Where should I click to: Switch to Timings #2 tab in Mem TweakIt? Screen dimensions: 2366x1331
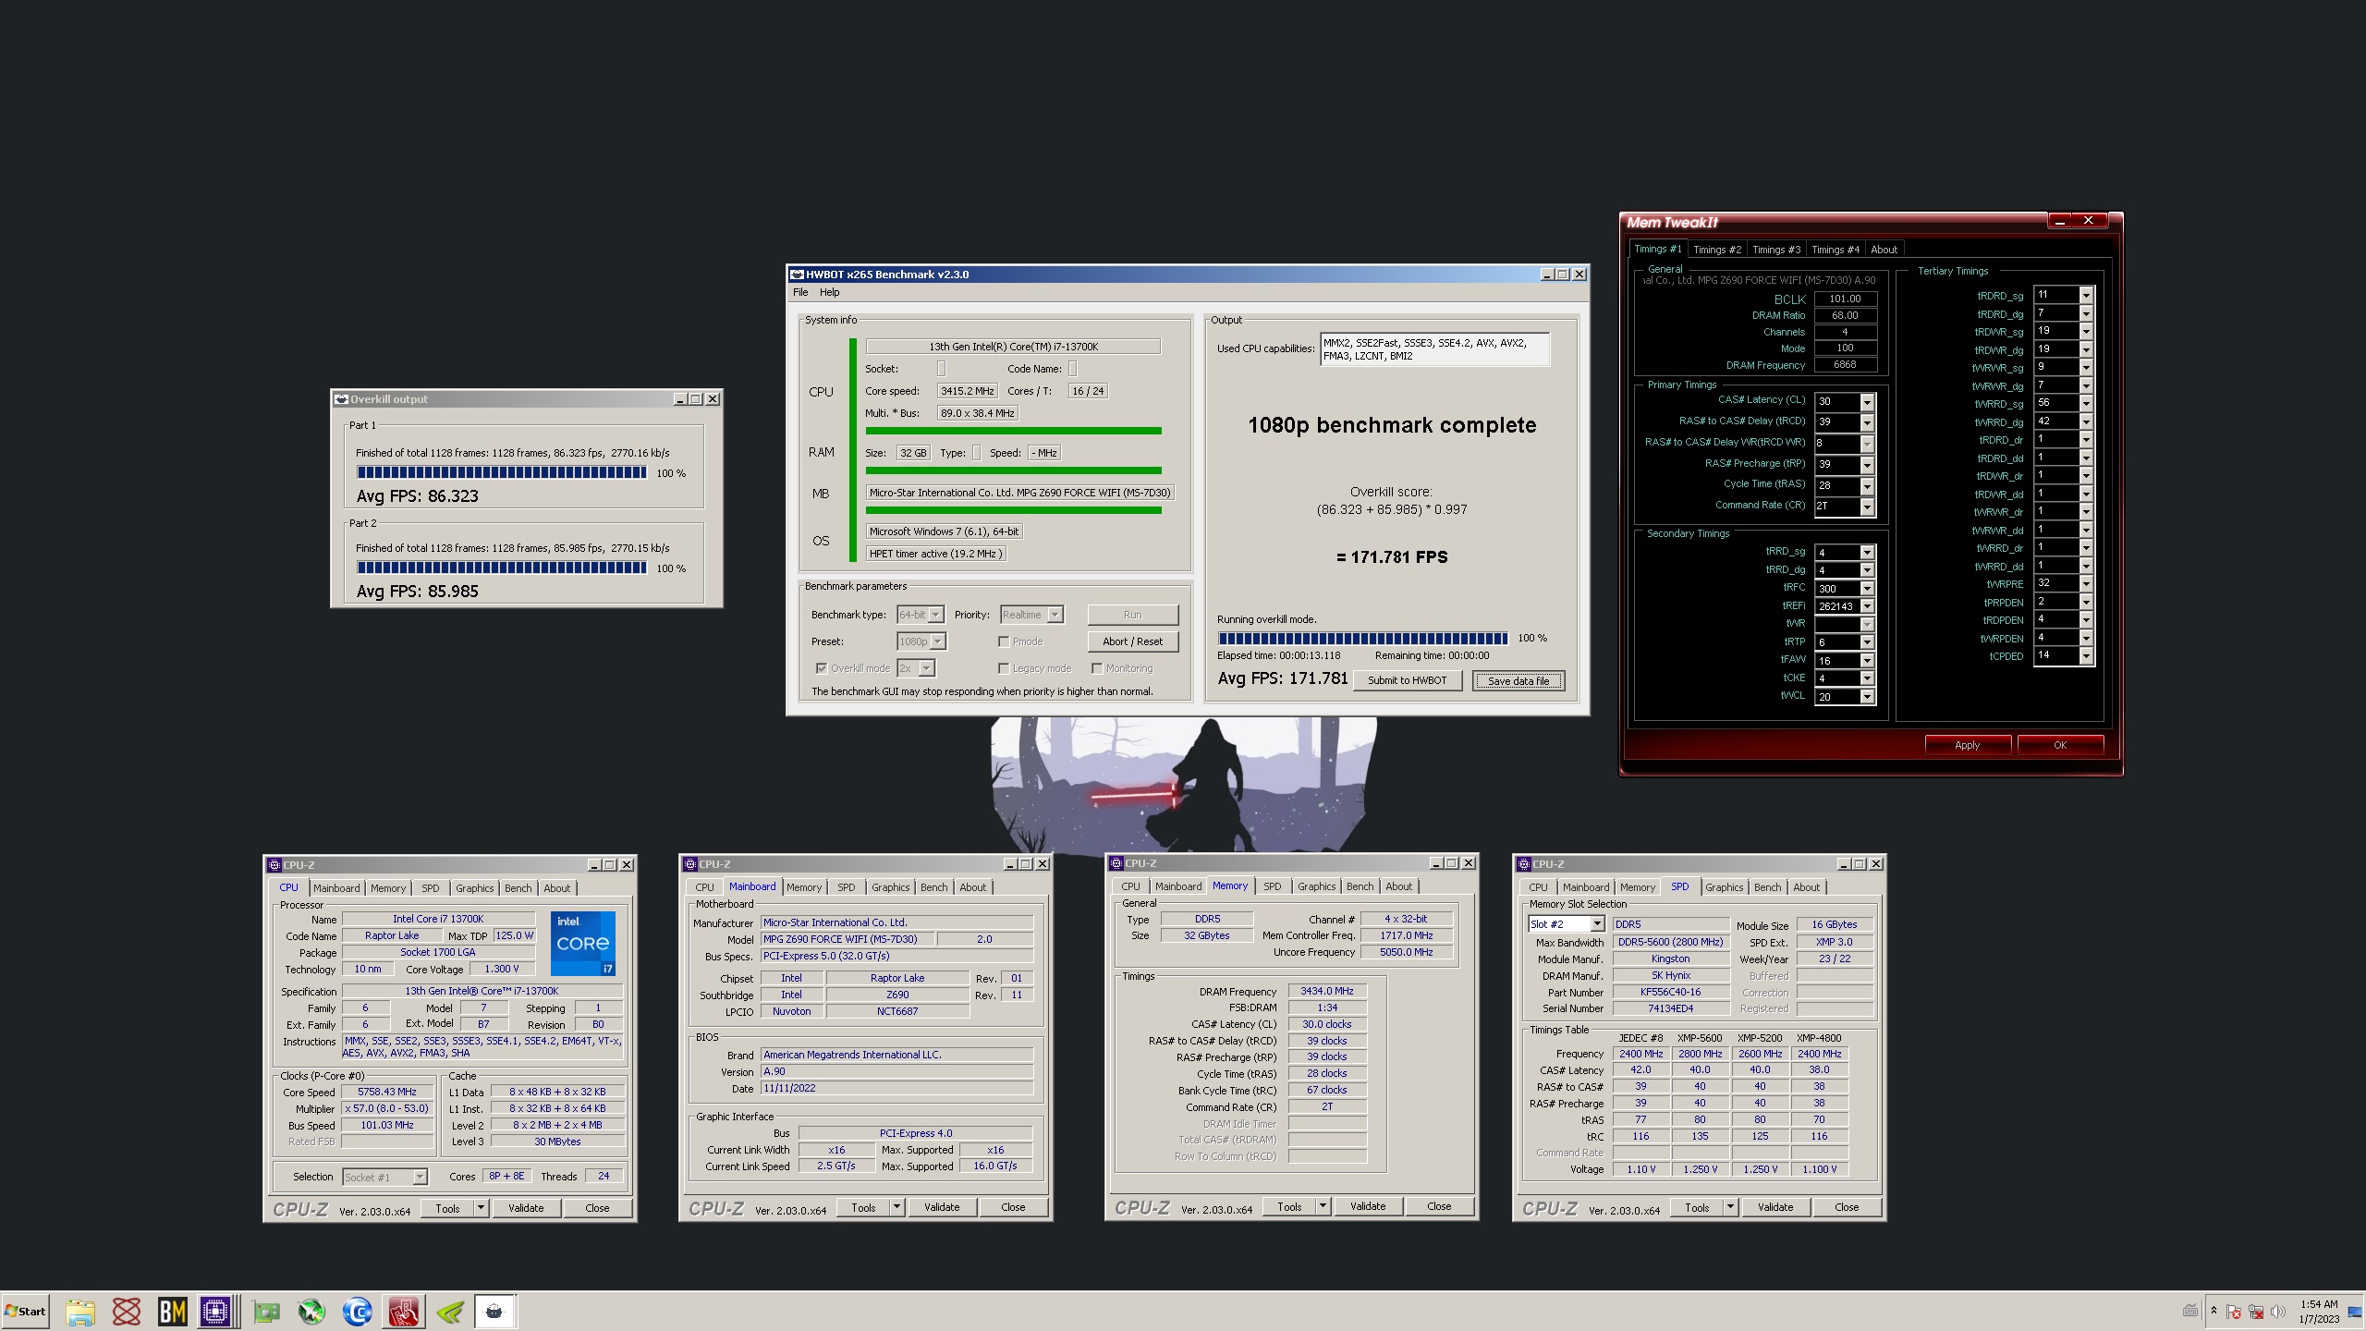[x=1717, y=250]
